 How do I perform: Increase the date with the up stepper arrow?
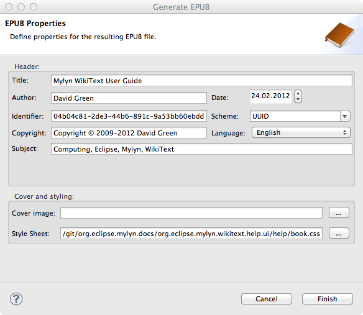(298, 93)
